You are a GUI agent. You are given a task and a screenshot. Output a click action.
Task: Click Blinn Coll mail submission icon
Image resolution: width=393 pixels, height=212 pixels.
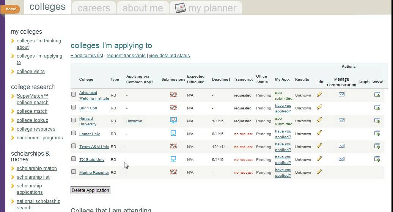click(x=173, y=108)
